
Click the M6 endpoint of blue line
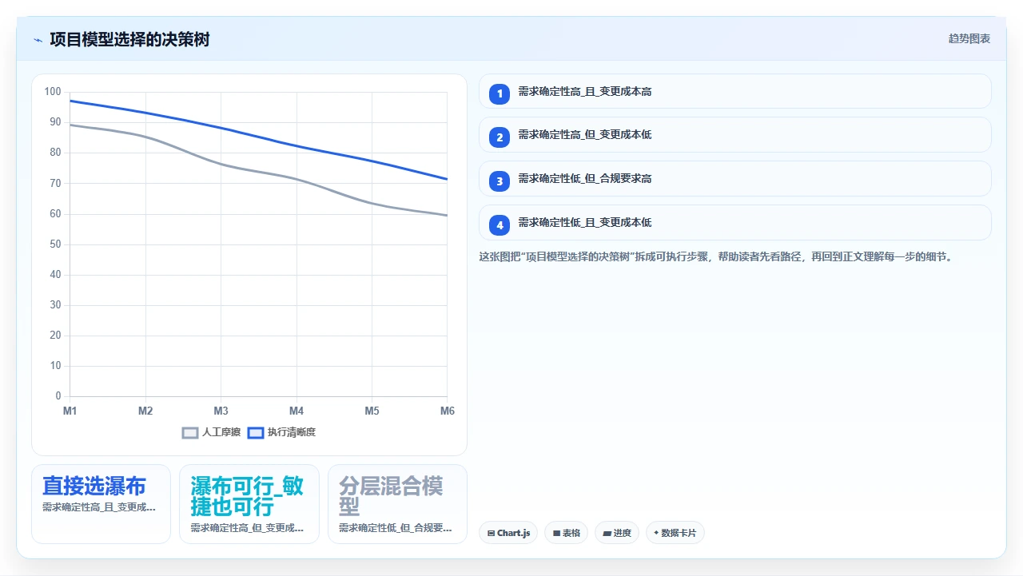[x=447, y=179]
